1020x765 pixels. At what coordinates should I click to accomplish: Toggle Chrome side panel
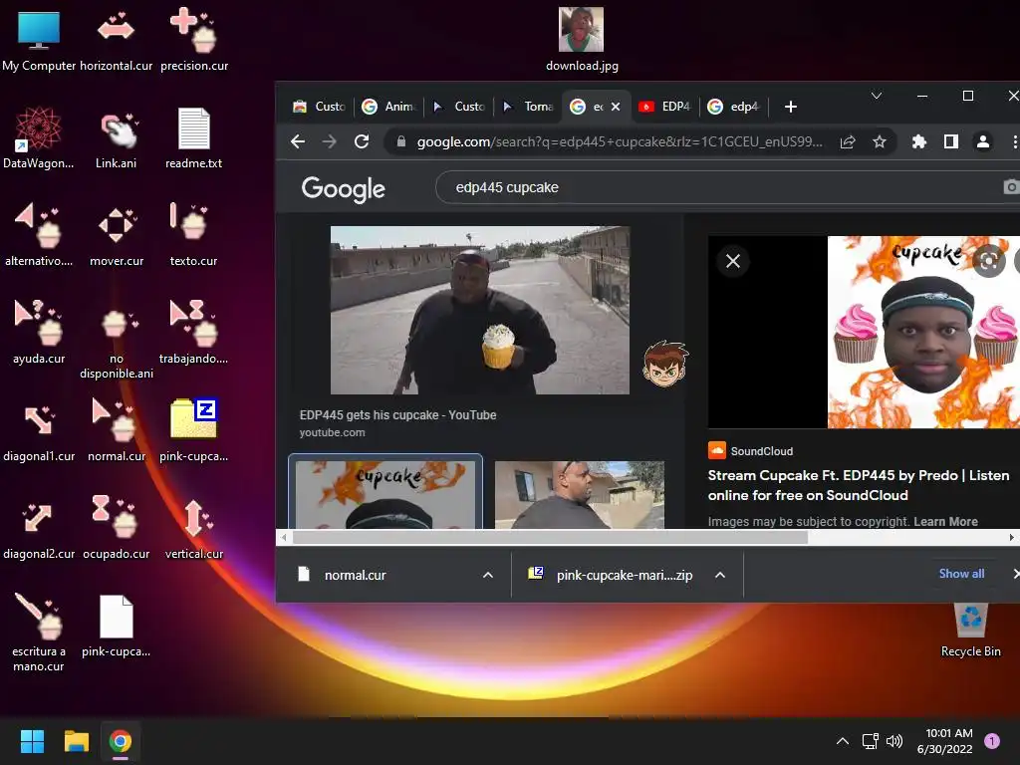click(x=951, y=141)
